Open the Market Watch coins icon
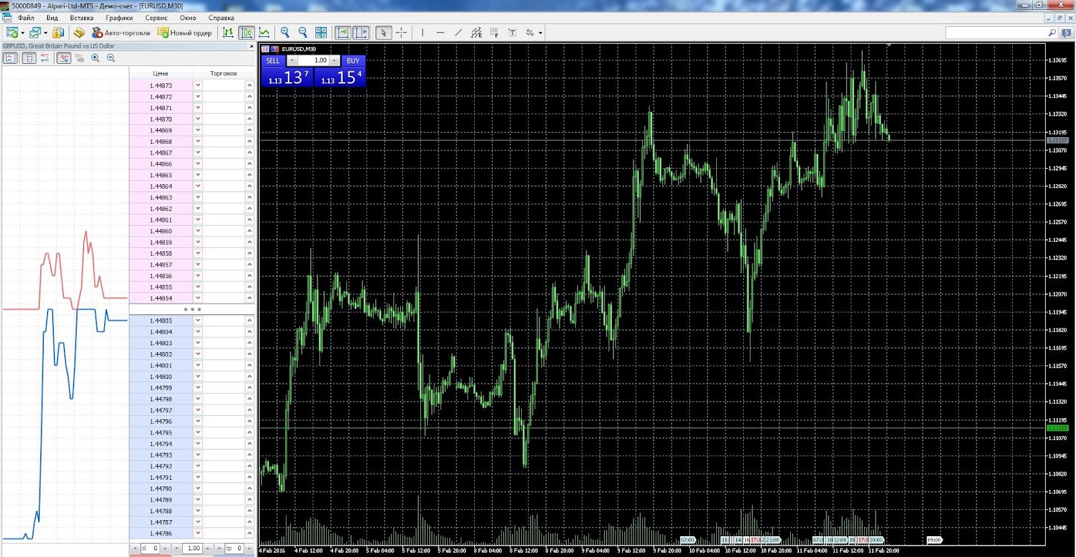This screenshot has width=1076, height=557. (58, 32)
